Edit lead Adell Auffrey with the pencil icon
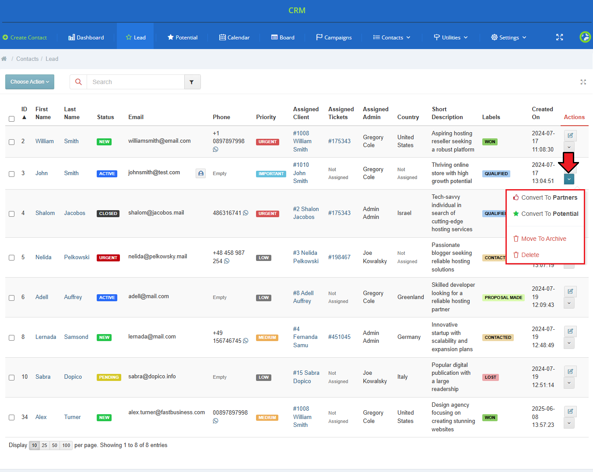Viewport: 593px width, 472px height. (570, 291)
